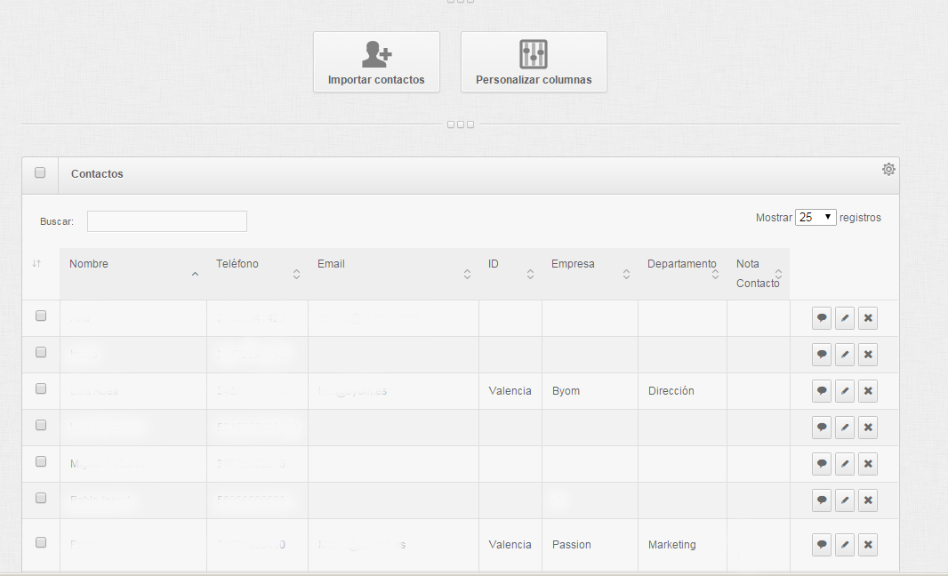Sort the table by Nombre column
This screenshot has width=948, height=576.
[x=133, y=265]
